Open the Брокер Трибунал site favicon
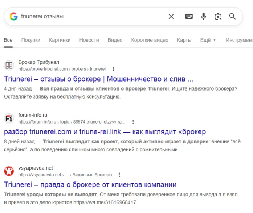This screenshot has height=213, width=253. click(9, 65)
